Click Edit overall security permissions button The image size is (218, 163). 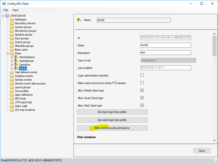(x=112, y=128)
